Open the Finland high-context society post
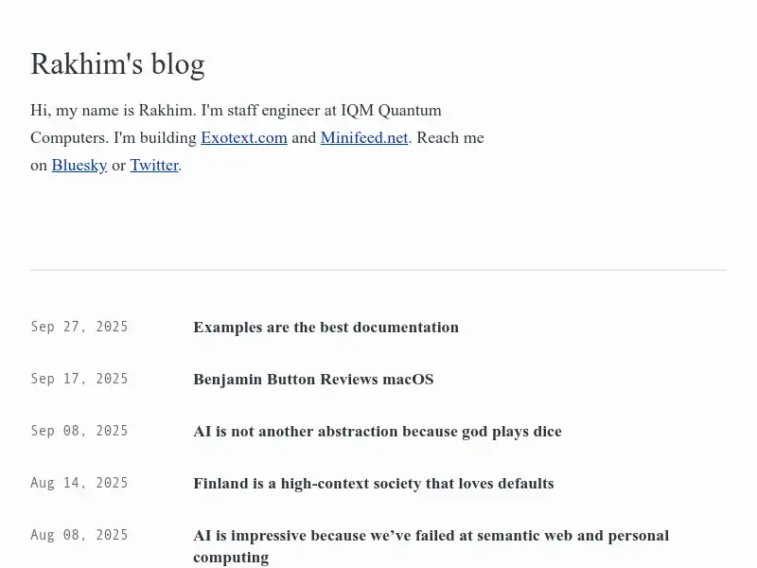The height and width of the screenshot is (568, 757). coord(374,484)
